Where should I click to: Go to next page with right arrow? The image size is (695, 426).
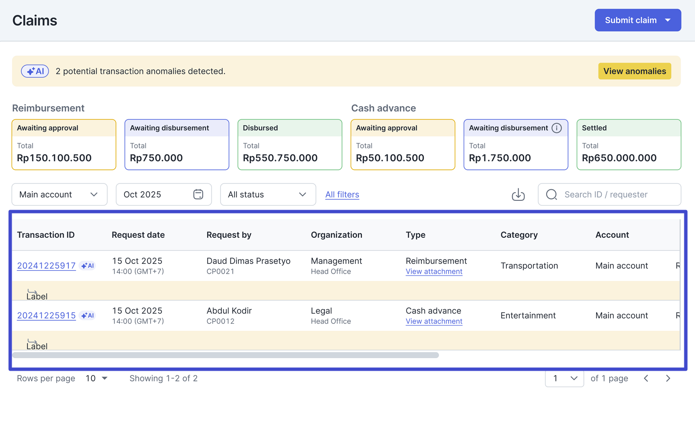coord(668,378)
